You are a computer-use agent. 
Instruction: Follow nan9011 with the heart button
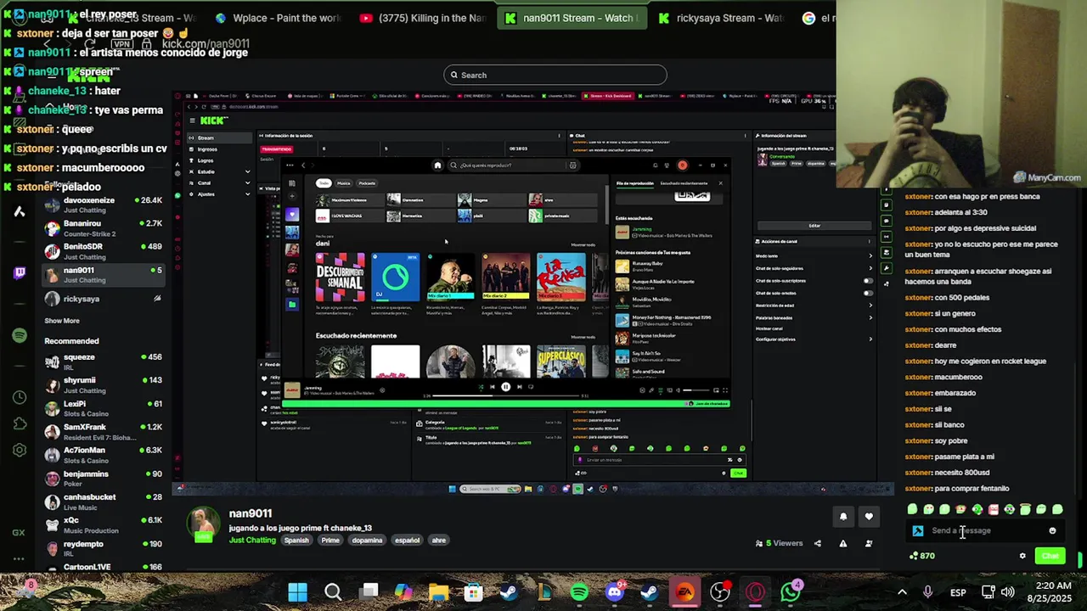click(868, 516)
